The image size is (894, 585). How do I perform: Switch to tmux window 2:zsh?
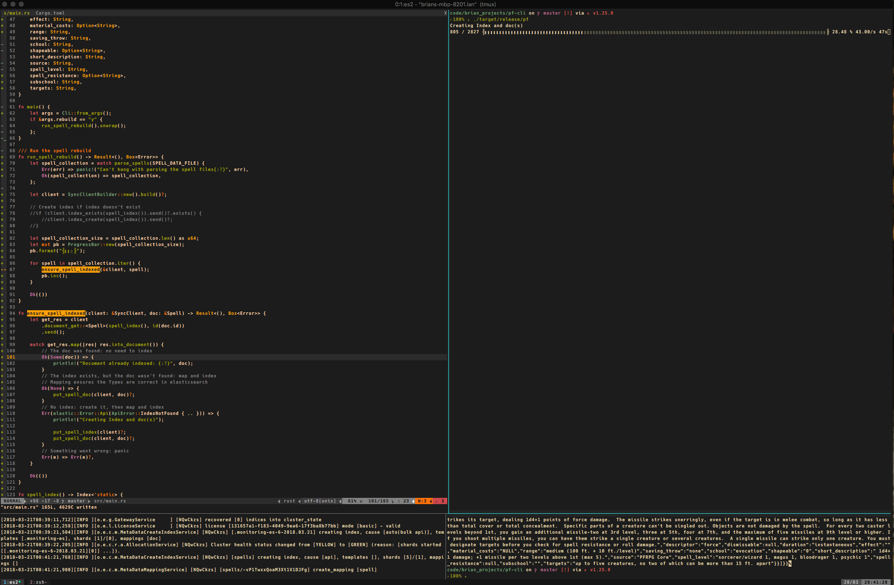pos(39,581)
